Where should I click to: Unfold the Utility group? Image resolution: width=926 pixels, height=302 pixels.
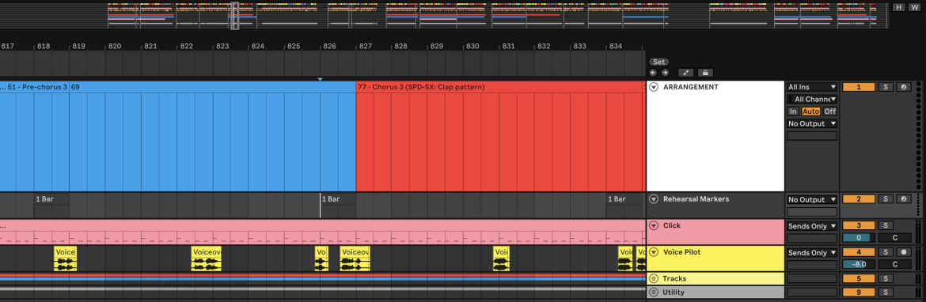coord(654,292)
